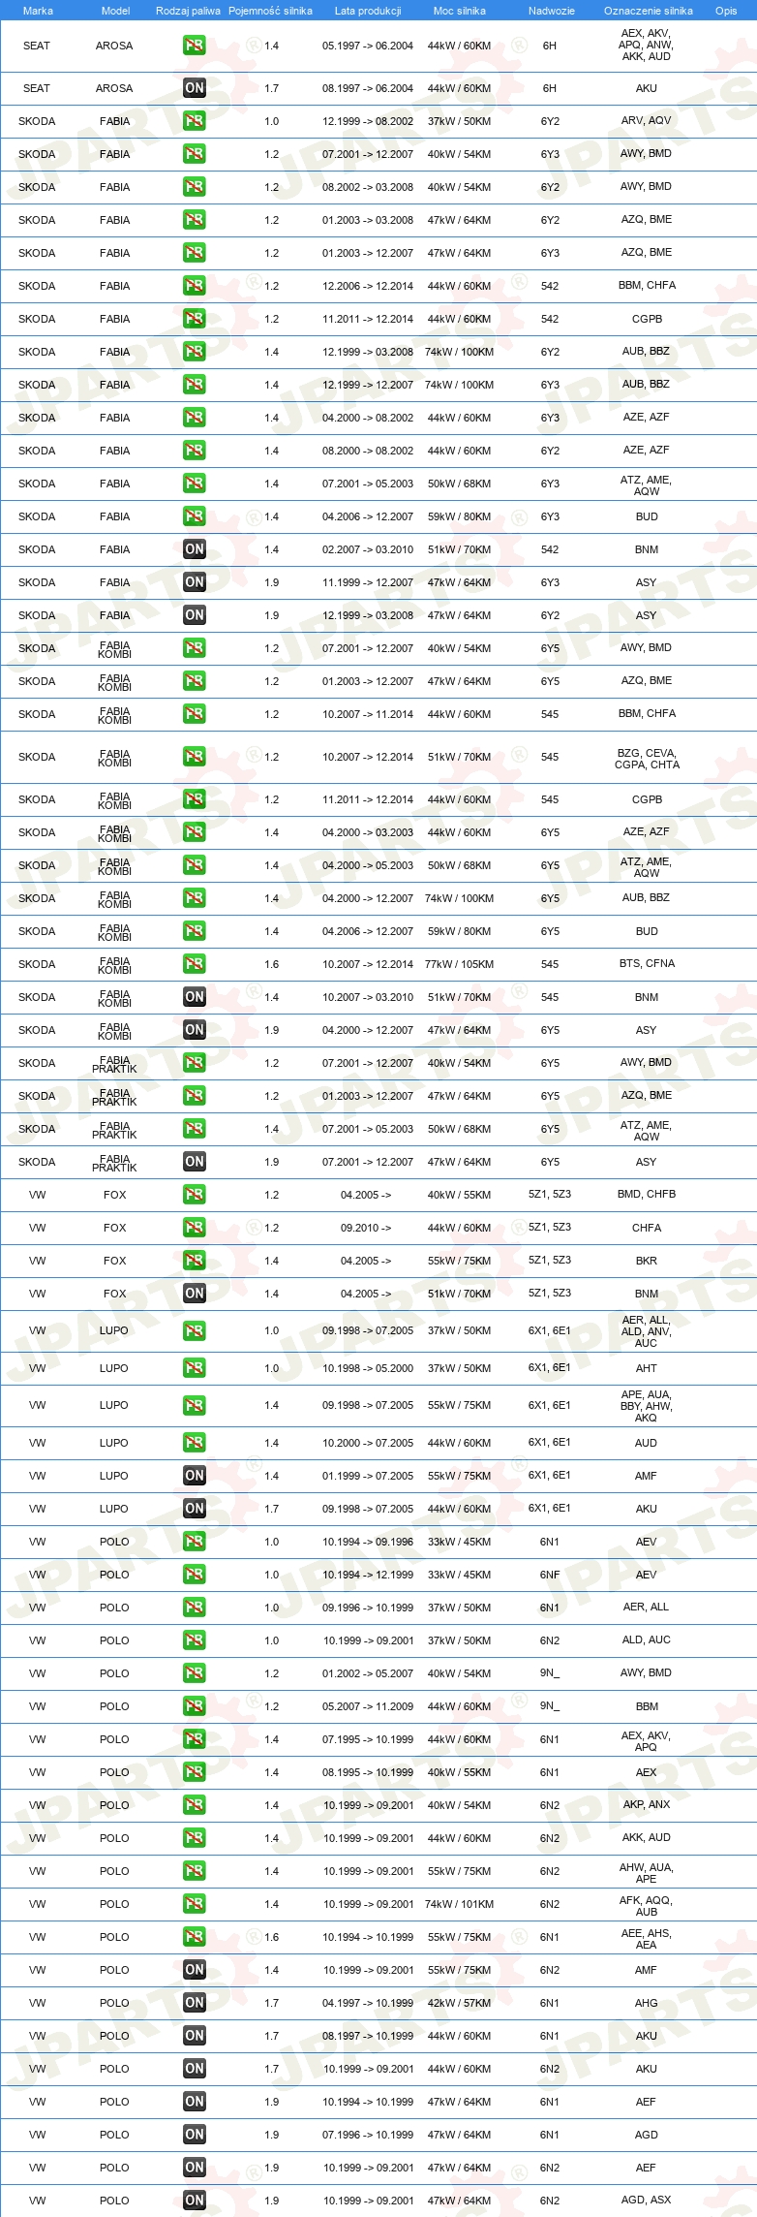The height and width of the screenshot is (2217, 757).
Task: Select engine codes 'AEE, AHS, AEA'
Action: click(646, 1939)
